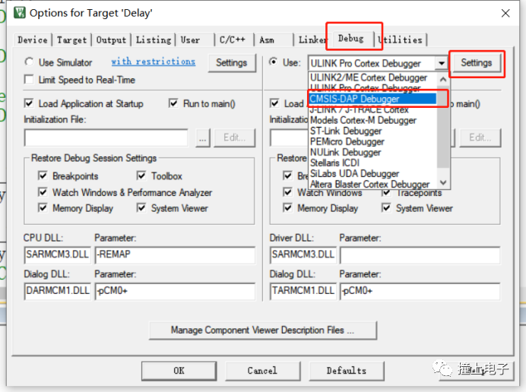Screen dimensions: 526x392
Task: Choose ULINK2/ME Cortex Debugger option
Action: click(x=372, y=77)
